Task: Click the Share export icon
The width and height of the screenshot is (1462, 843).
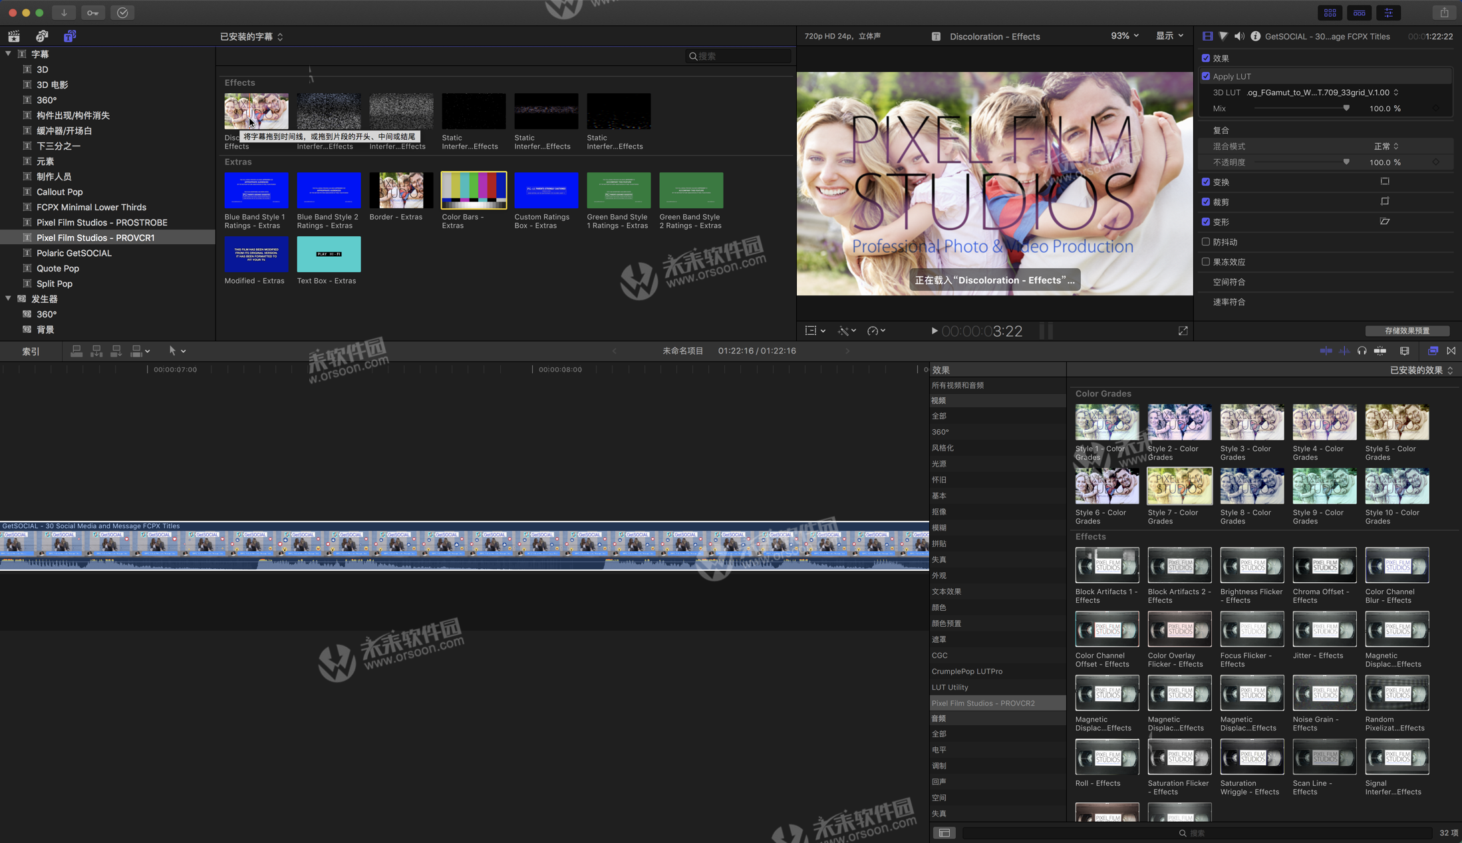Action: (1444, 13)
